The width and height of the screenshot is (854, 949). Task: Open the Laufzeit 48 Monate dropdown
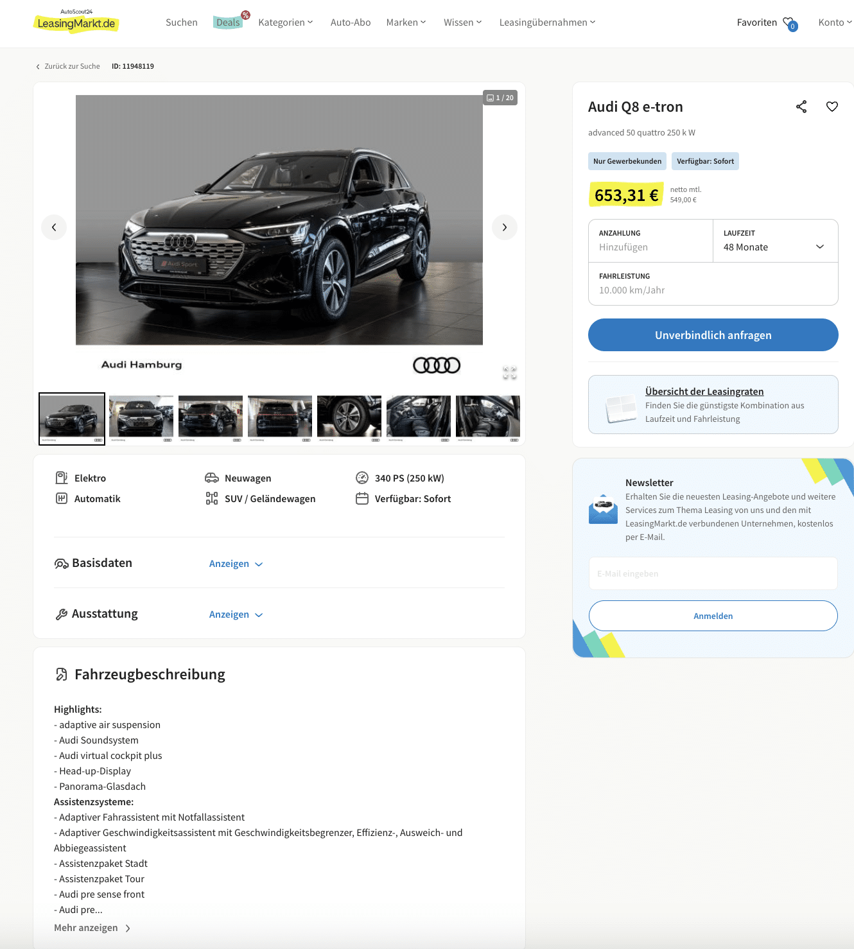(x=776, y=241)
